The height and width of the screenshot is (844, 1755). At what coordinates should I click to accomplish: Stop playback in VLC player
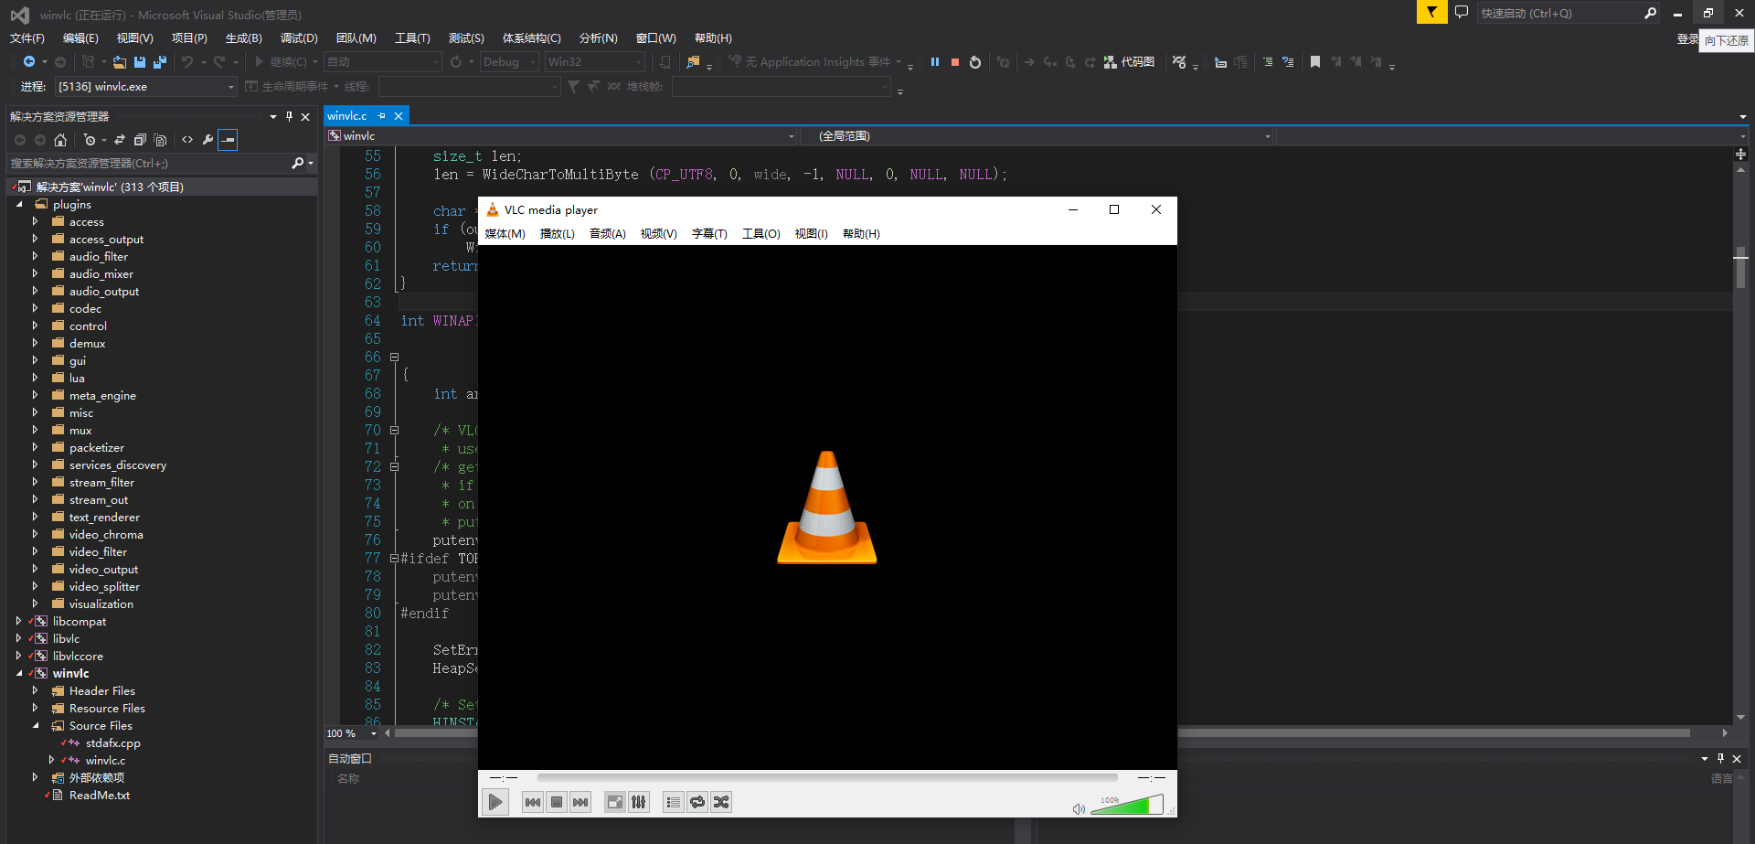click(557, 802)
